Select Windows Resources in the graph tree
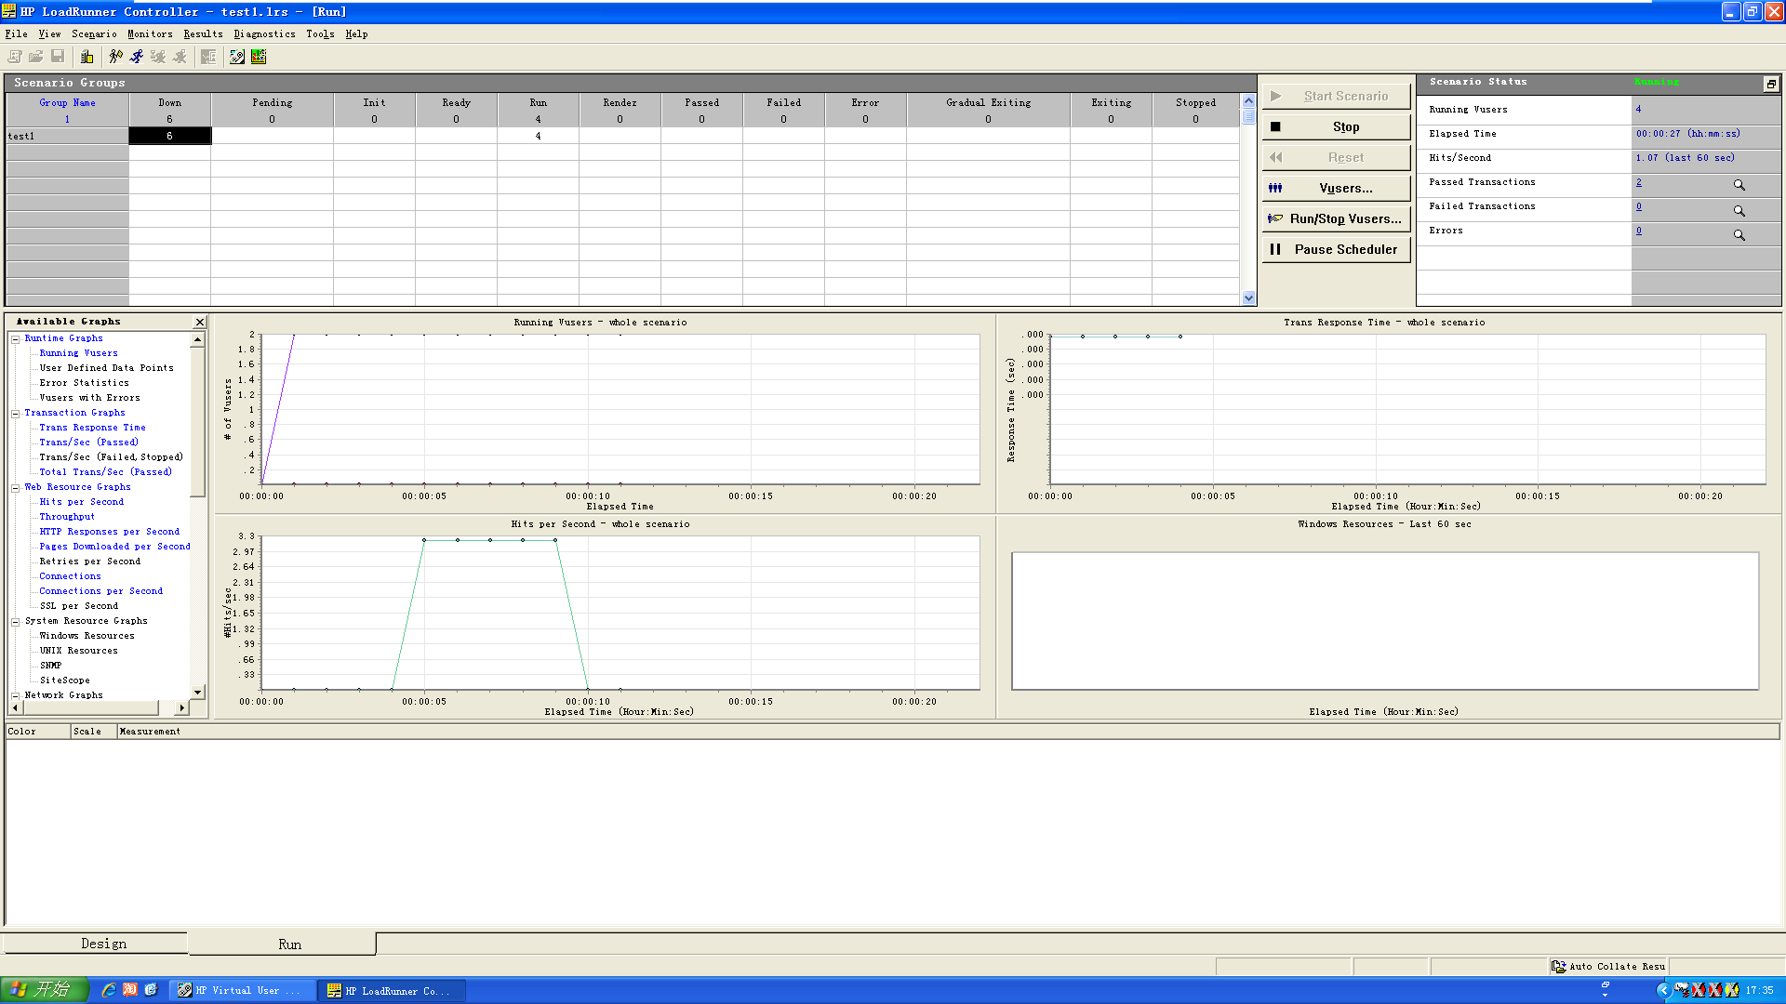Viewport: 1786px width, 1004px height. (x=87, y=636)
